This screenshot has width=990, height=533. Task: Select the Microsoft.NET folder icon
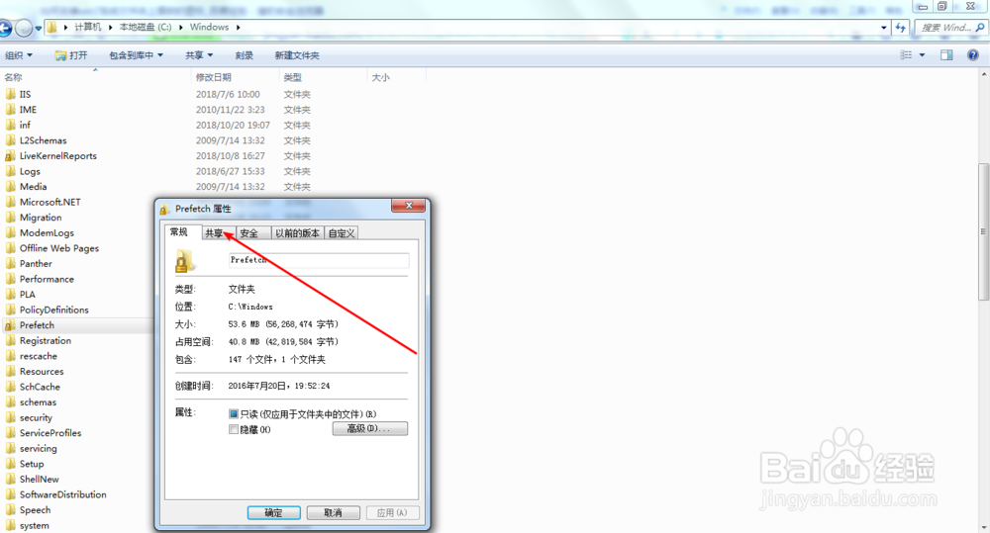[10, 202]
